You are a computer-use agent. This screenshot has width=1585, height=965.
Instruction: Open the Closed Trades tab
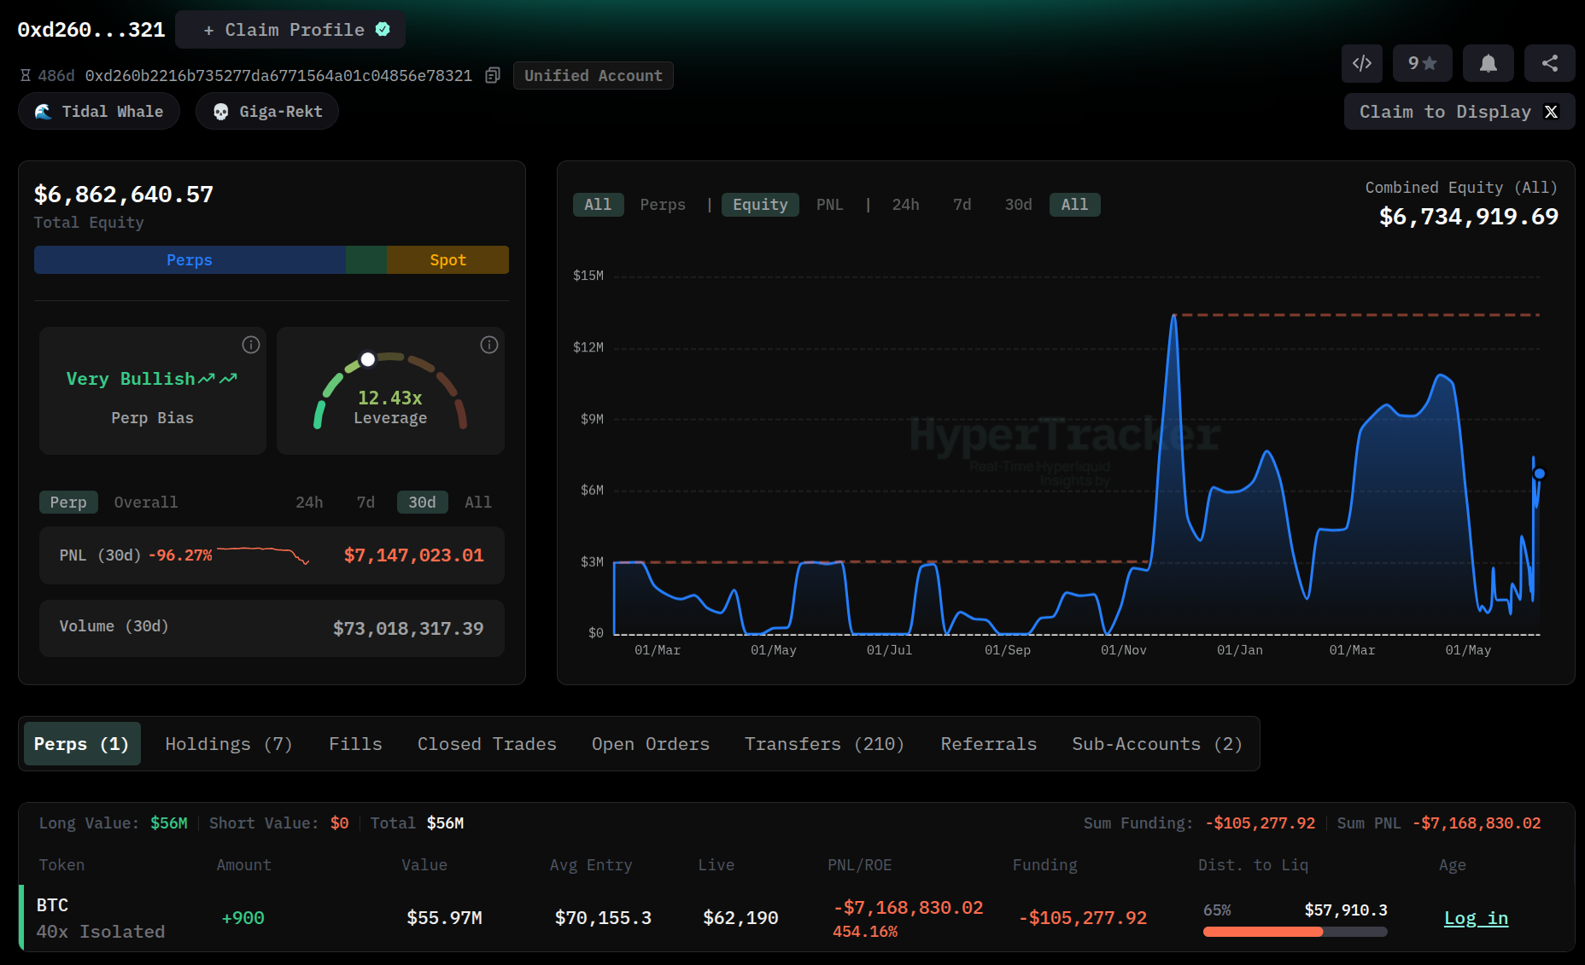[487, 744]
